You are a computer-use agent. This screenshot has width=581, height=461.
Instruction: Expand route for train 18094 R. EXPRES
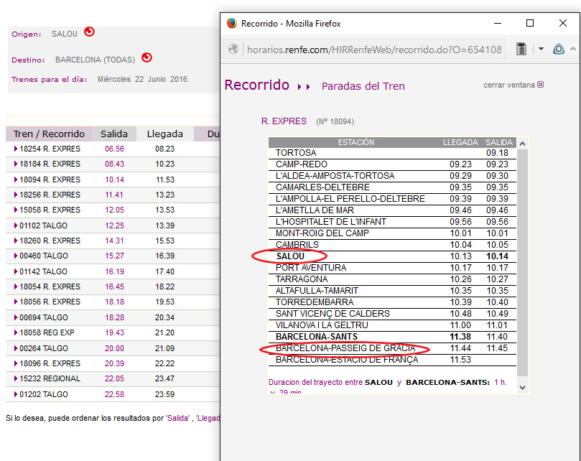(16, 180)
